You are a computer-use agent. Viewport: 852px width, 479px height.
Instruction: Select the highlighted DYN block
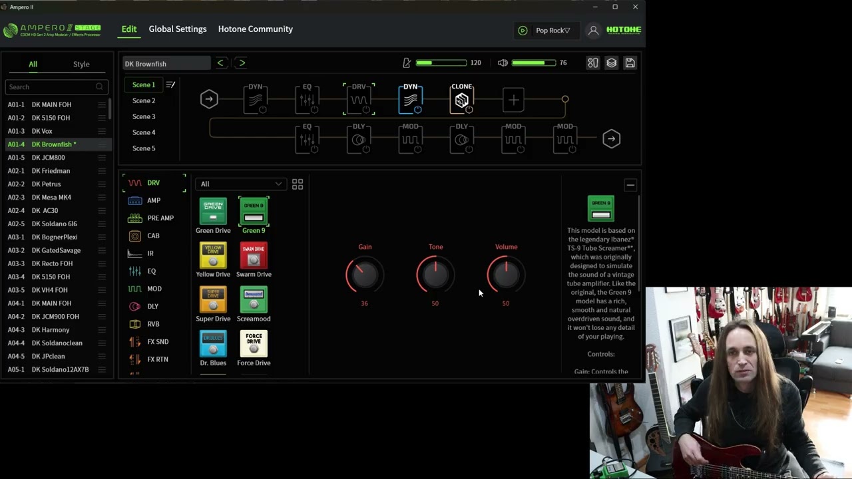pyautogui.click(x=411, y=100)
